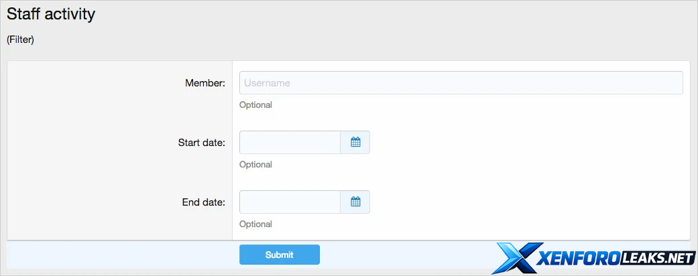Viewport: 698px width, 276px height.
Task: Click Optional hint below Start date
Action: click(x=255, y=165)
